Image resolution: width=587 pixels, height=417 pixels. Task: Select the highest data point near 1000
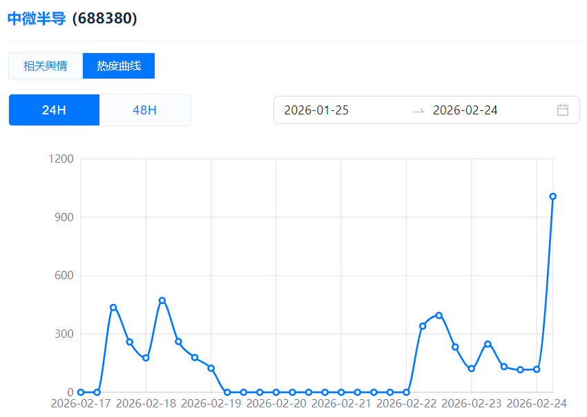(x=552, y=196)
